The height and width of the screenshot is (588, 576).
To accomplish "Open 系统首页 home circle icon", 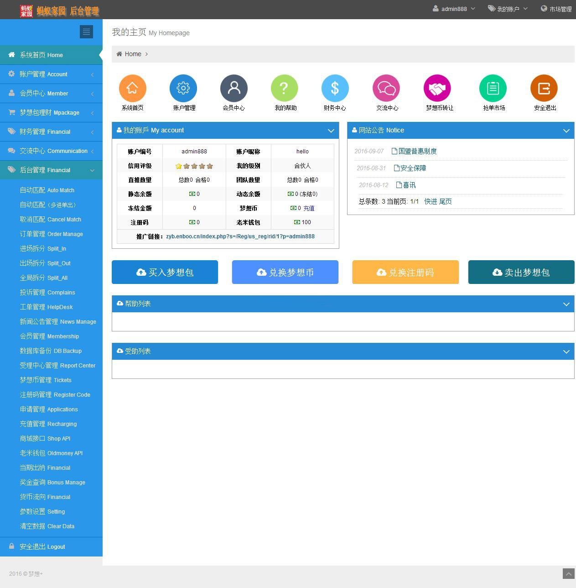I will pyautogui.click(x=132, y=88).
